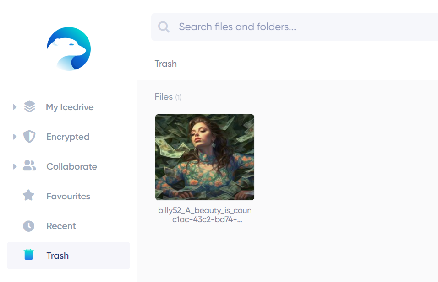Open Favourites list
The height and width of the screenshot is (282, 438).
coord(68,196)
